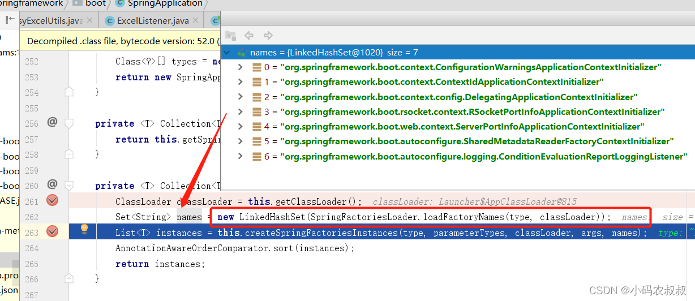This screenshot has width=695, height=301.
Task: Click the leftmost toolbar icon in debugger popup
Action: point(230,35)
